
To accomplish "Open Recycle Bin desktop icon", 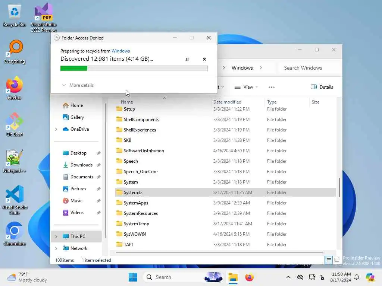I will coord(15,16).
